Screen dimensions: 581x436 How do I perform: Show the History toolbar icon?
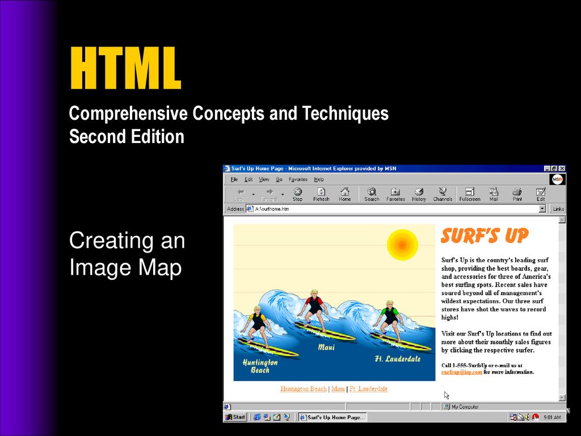pos(419,194)
